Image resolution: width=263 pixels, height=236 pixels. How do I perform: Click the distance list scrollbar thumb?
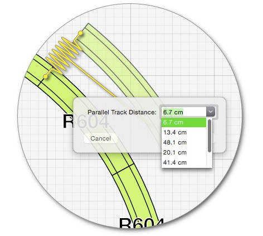coord(210,136)
